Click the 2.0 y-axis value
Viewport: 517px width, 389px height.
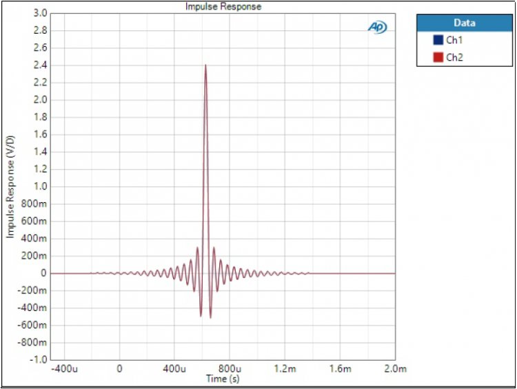click(40, 99)
